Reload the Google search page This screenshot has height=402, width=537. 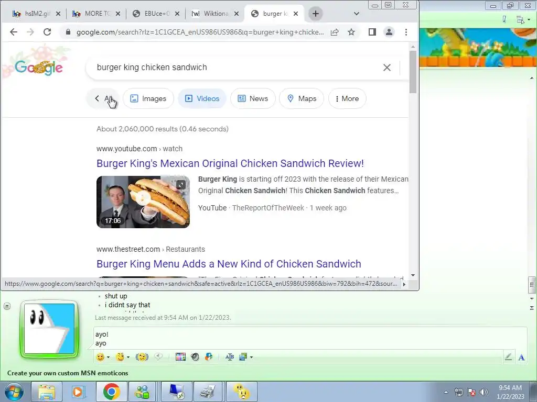click(47, 32)
